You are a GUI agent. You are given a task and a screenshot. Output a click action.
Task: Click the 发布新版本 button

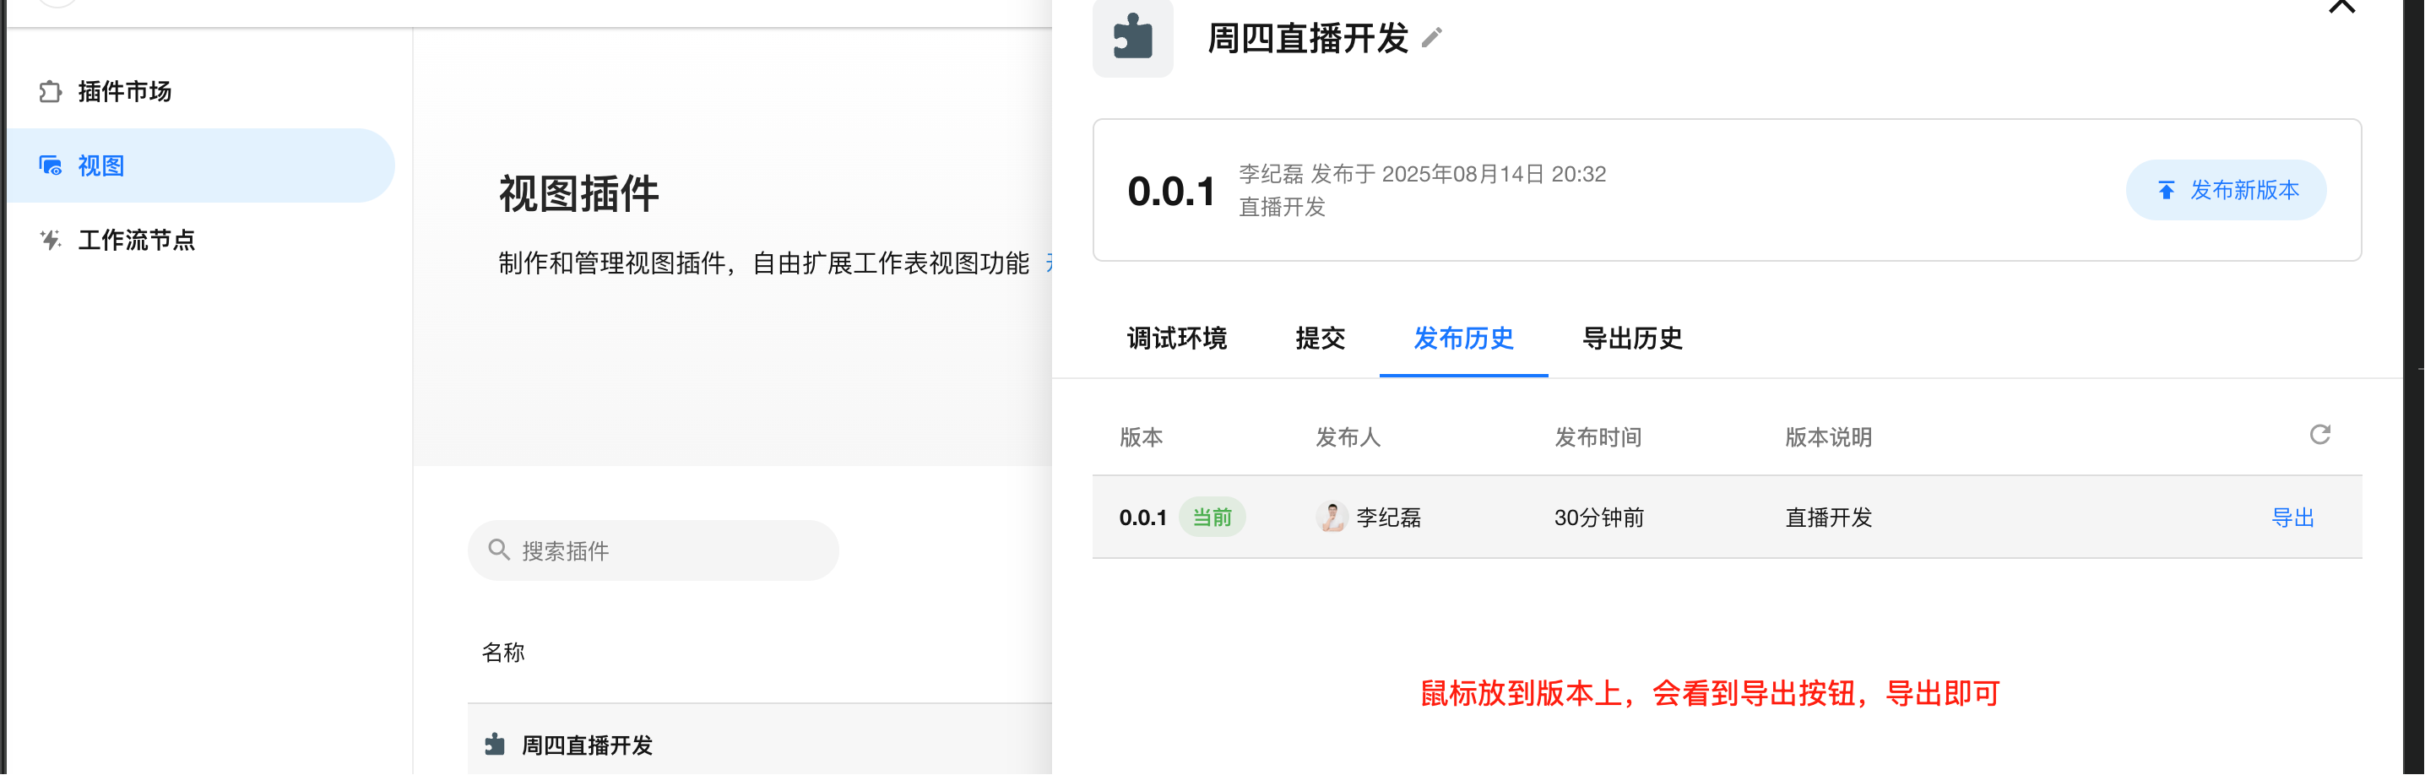[x=2227, y=190]
